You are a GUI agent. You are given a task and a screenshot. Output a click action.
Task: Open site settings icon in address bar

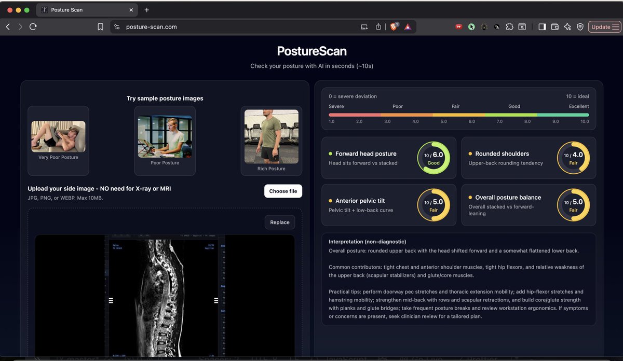pos(117,27)
